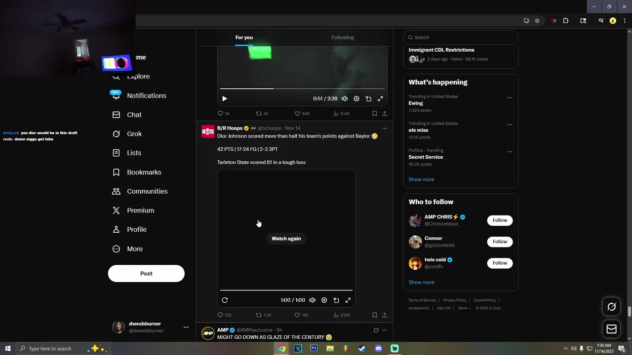Share the B/R Hoops post
The width and height of the screenshot is (632, 355).
click(385, 315)
